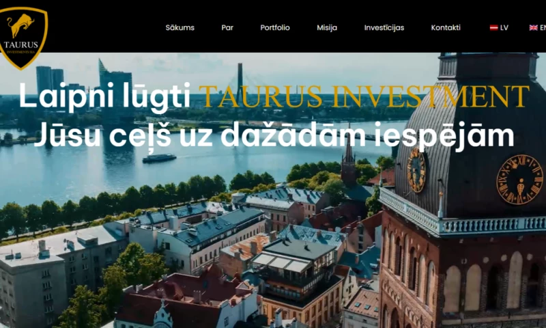
Task: Click the cable-stayed bridge pylon in background
Action: (240, 83)
